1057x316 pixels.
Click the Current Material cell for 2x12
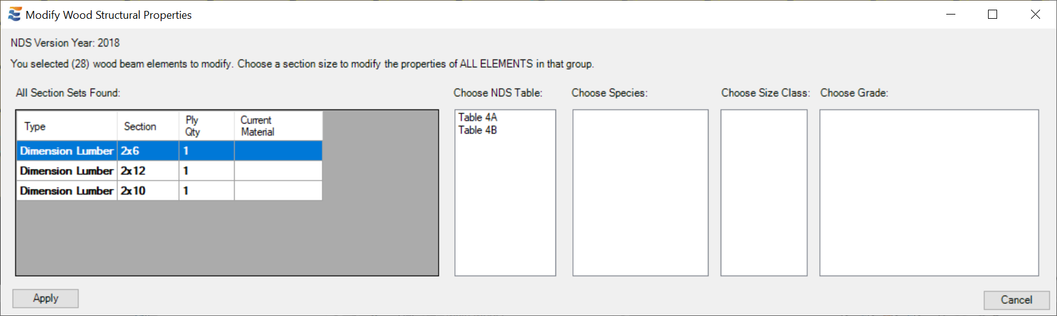278,171
